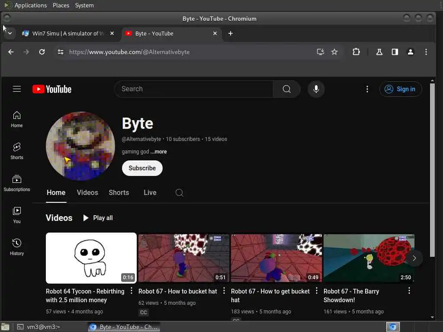
Task: Open options for How to get bucket hat video
Action: point(316,291)
